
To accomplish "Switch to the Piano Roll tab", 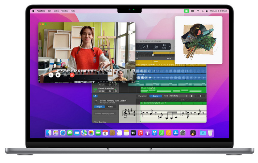I will click(x=143, y=96).
